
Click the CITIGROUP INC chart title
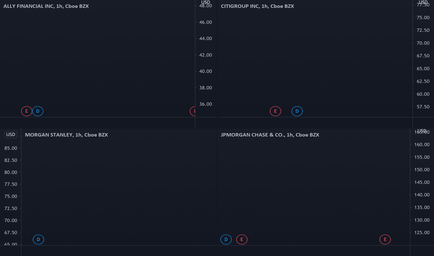(258, 6)
